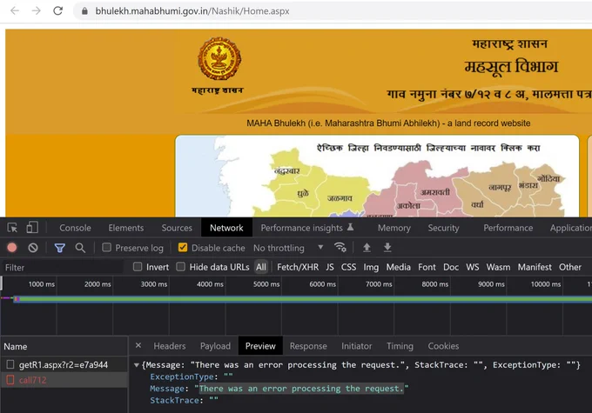Filter requests by CSS
592x413 pixels.
click(348, 267)
